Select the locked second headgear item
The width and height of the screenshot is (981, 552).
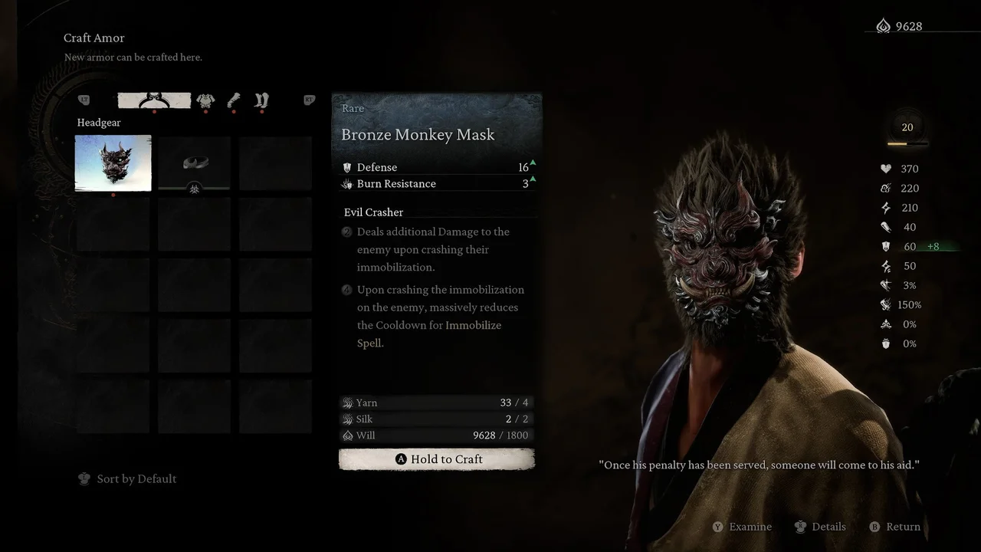point(194,163)
